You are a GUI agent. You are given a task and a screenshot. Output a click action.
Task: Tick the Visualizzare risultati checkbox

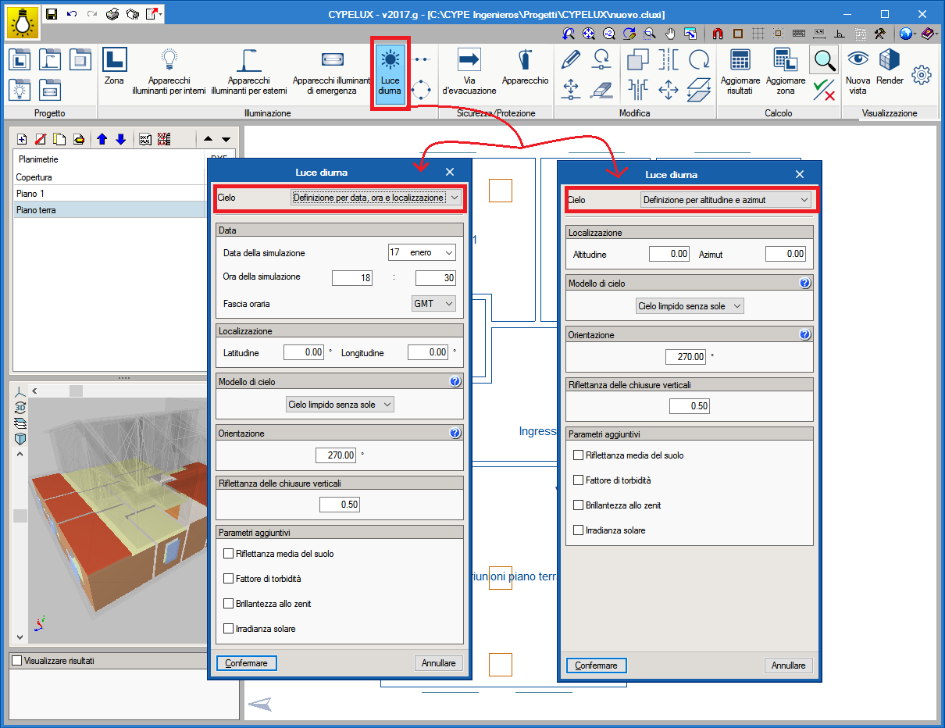(17, 661)
